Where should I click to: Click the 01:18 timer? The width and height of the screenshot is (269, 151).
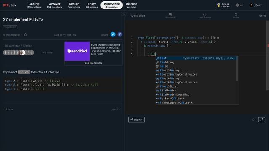coord(262,16)
